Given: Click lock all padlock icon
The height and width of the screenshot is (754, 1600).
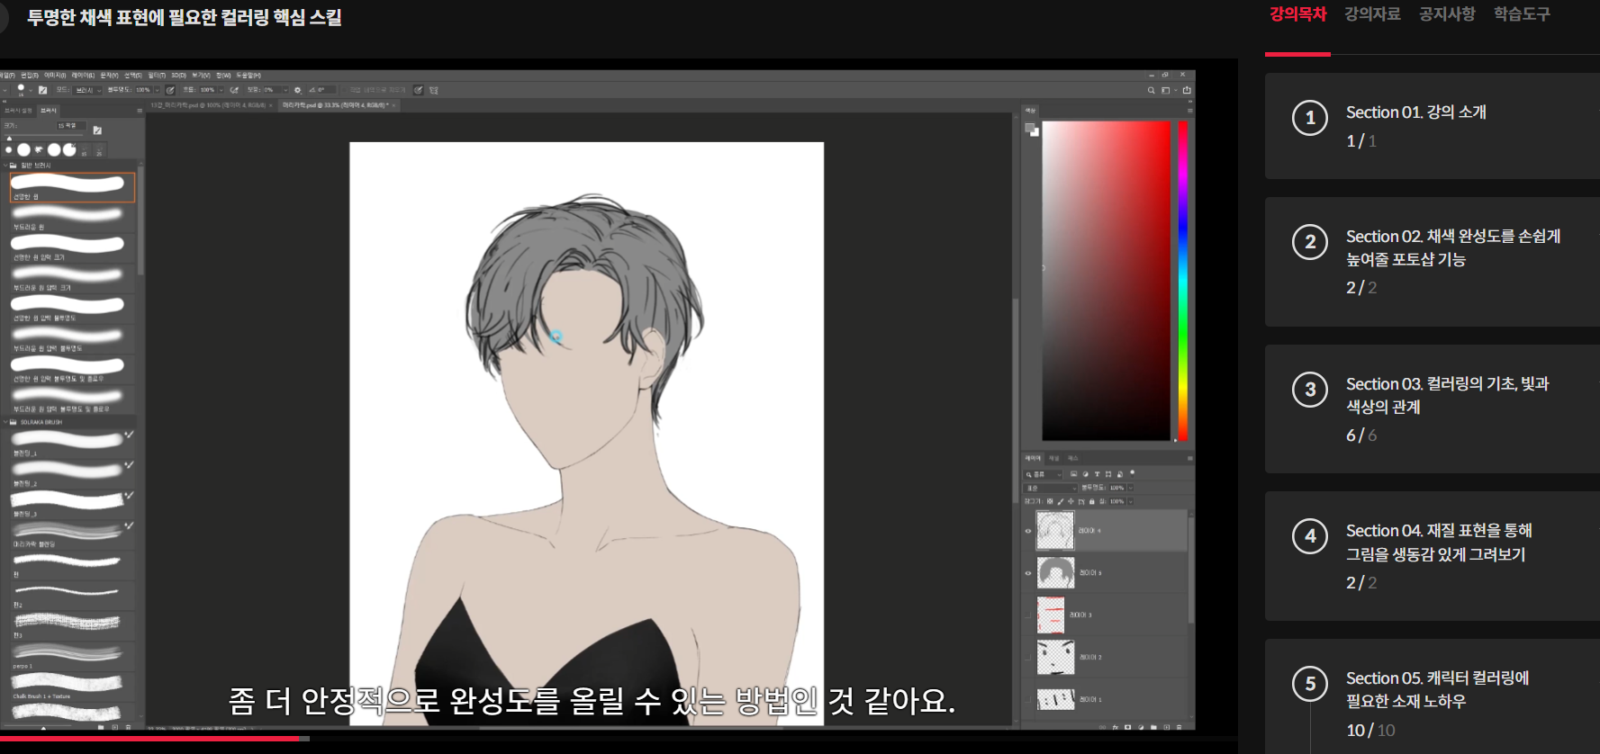Looking at the screenshot, I should [x=1092, y=501].
